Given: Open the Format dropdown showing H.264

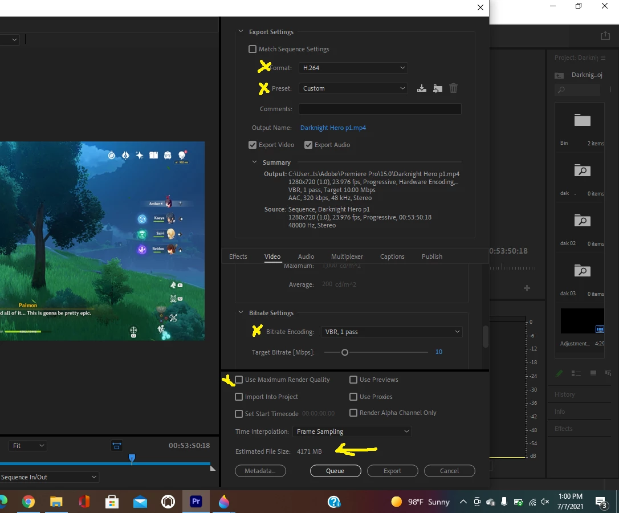Looking at the screenshot, I should tap(353, 68).
